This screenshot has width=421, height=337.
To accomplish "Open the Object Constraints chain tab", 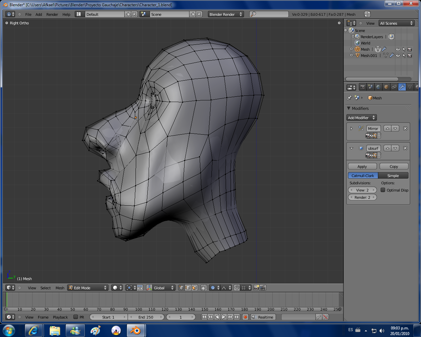I will (x=394, y=87).
